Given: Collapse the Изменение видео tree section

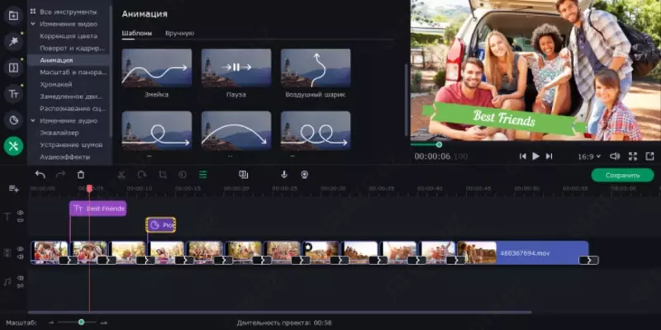Looking at the screenshot, I should tap(33, 24).
